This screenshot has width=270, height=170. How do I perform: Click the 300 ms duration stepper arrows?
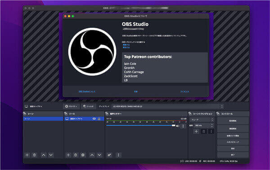[x=212, y=125]
